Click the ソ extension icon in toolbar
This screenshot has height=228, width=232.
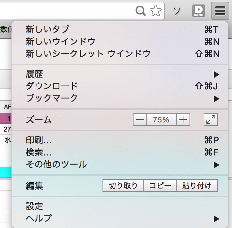coord(177,11)
